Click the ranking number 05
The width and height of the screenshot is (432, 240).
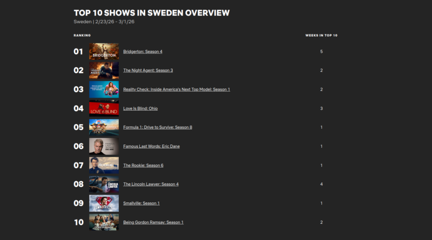pos(78,127)
